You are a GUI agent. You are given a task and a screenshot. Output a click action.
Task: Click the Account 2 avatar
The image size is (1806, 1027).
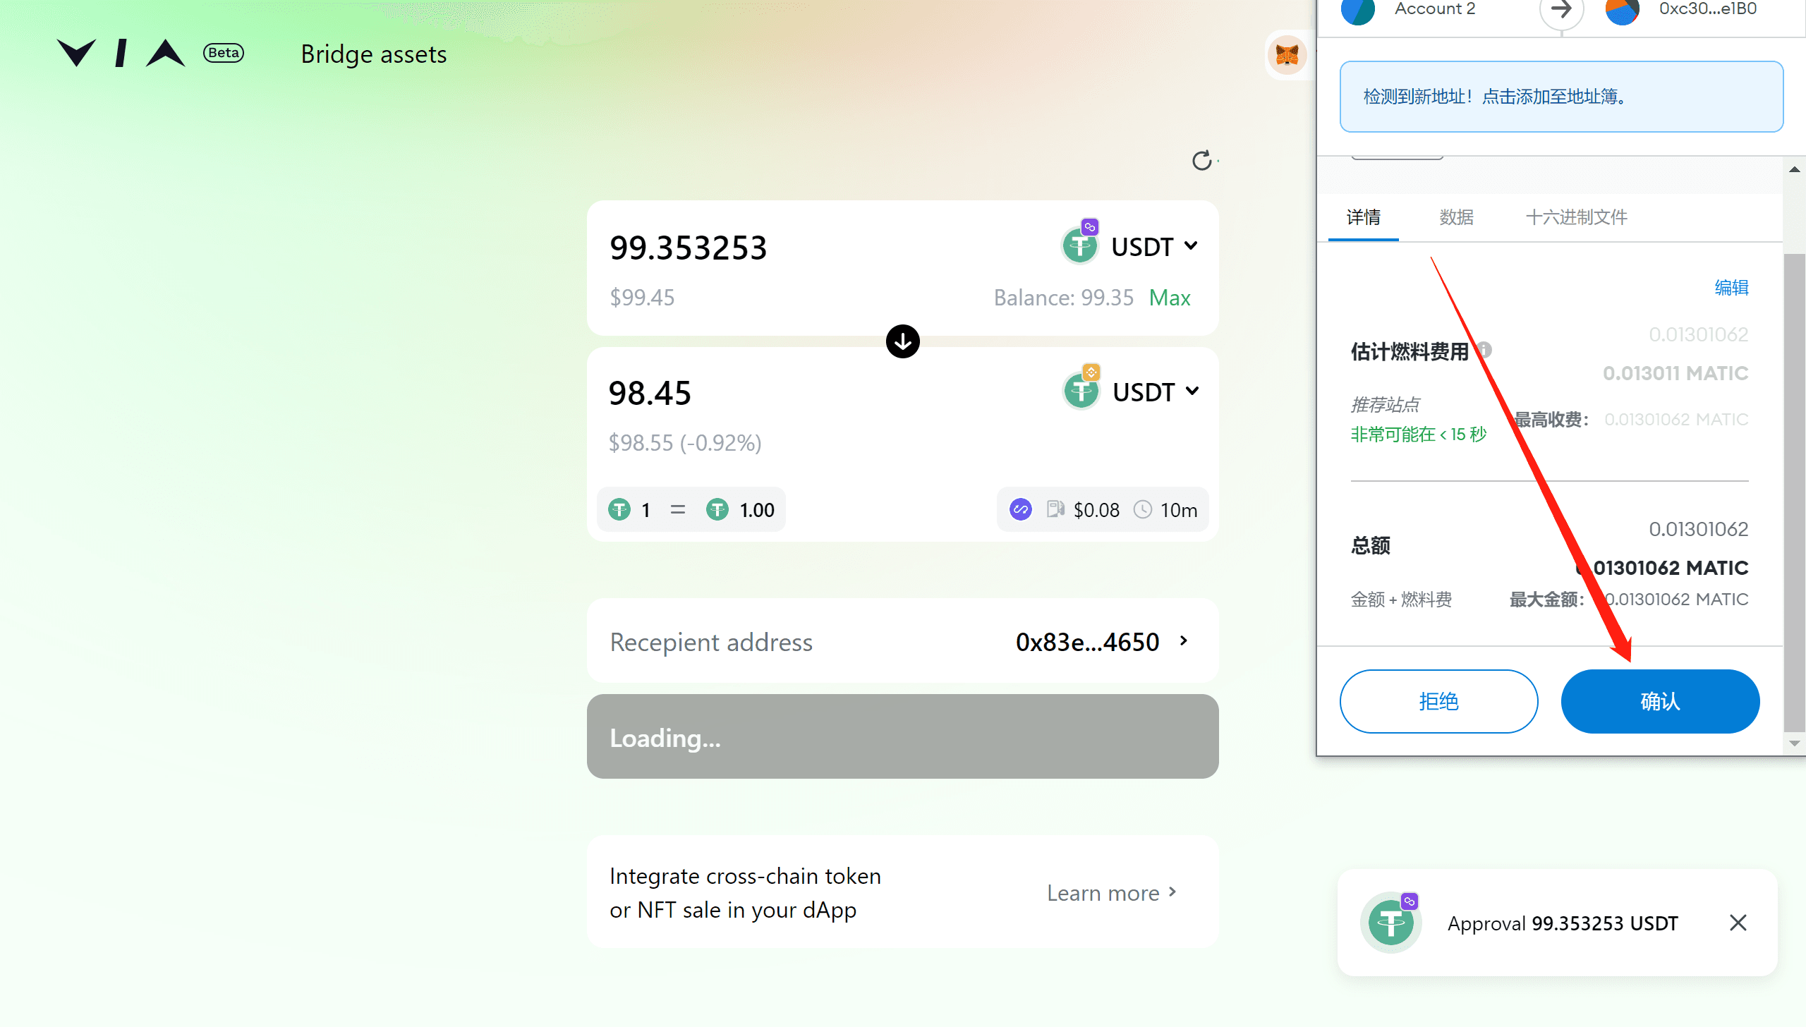pyautogui.click(x=1358, y=10)
